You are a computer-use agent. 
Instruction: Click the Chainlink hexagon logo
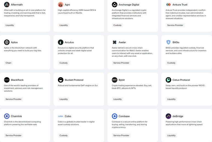pos(7,116)
